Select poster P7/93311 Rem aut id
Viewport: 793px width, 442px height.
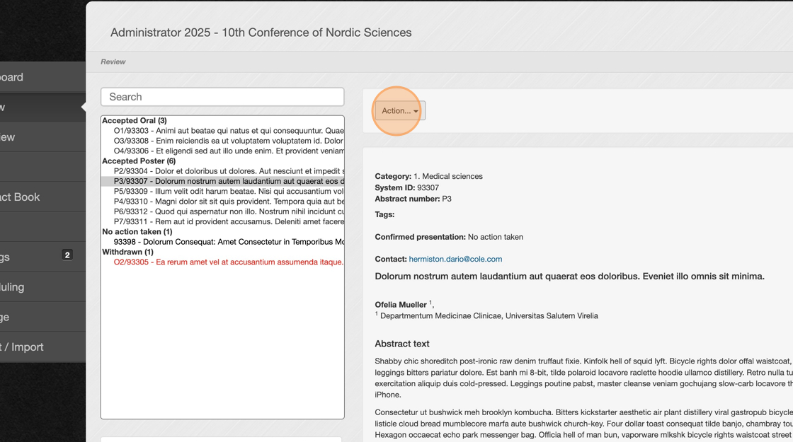point(228,221)
